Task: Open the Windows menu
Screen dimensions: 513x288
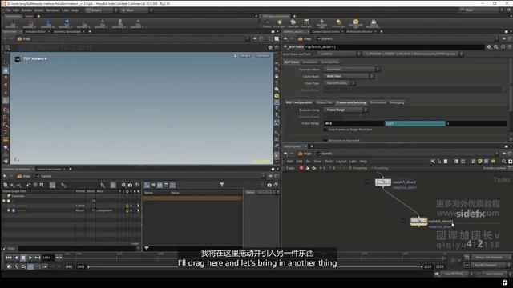Action: tap(53, 10)
